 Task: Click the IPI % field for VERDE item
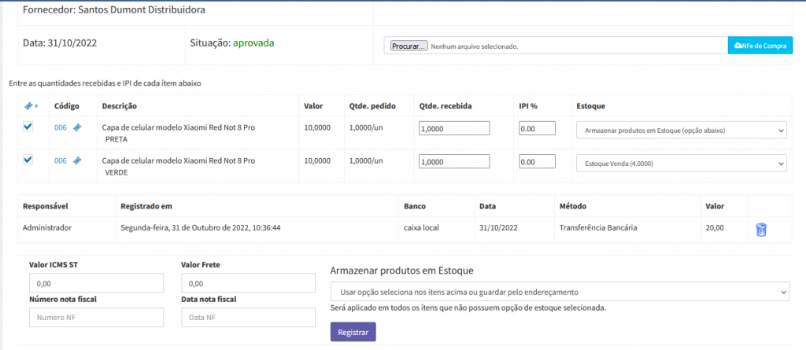coord(537,161)
